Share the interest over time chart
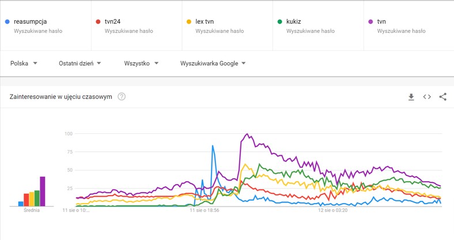The image size is (454, 240). click(442, 97)
